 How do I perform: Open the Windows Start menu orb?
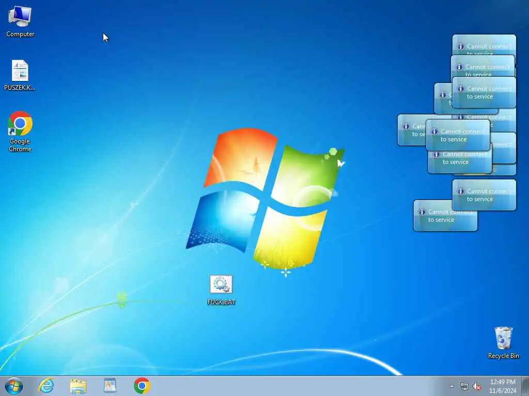tap(14, 386)
